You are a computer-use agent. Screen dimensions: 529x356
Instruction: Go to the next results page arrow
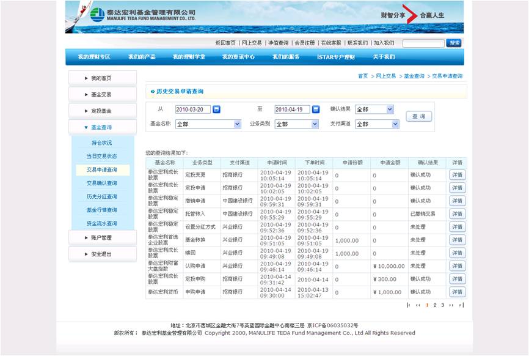451,305
